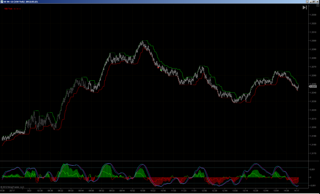
Task: Select the green trade marker on the chart
Action: tap(161, 70)
